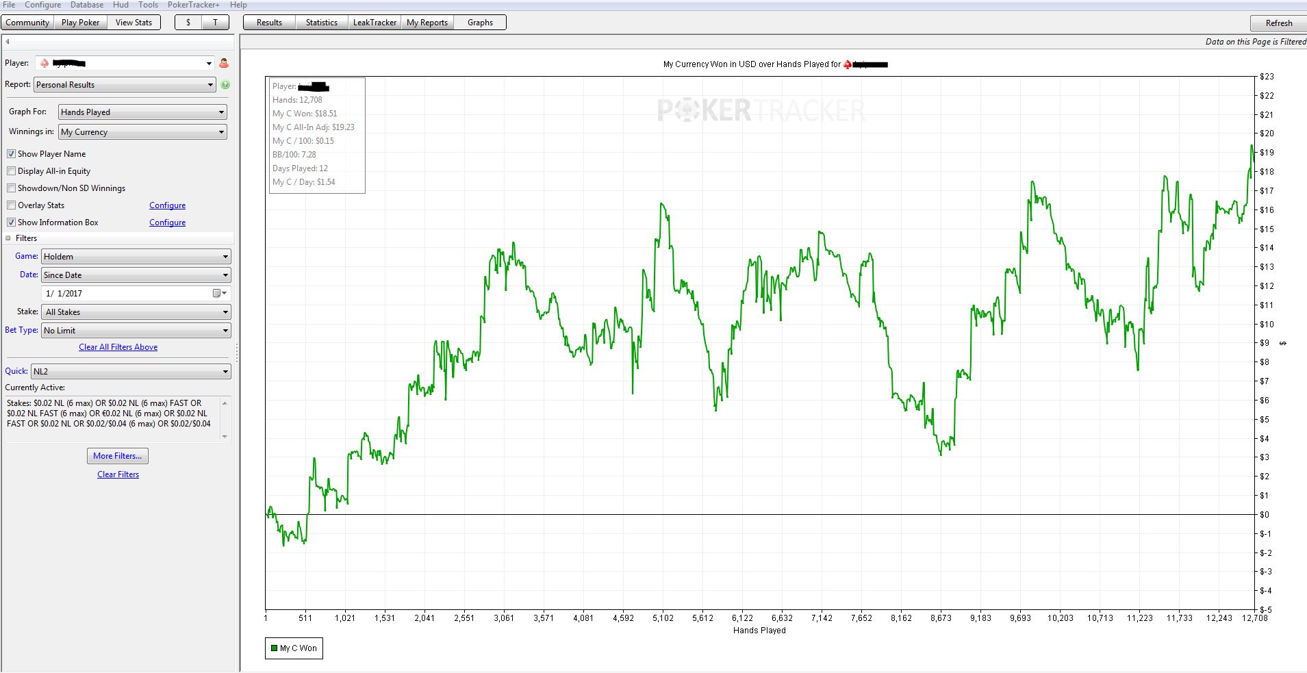Open the Winnings in My Currency dropdown
Viewport: 1307px width, 673px height.
click(142, 132)
